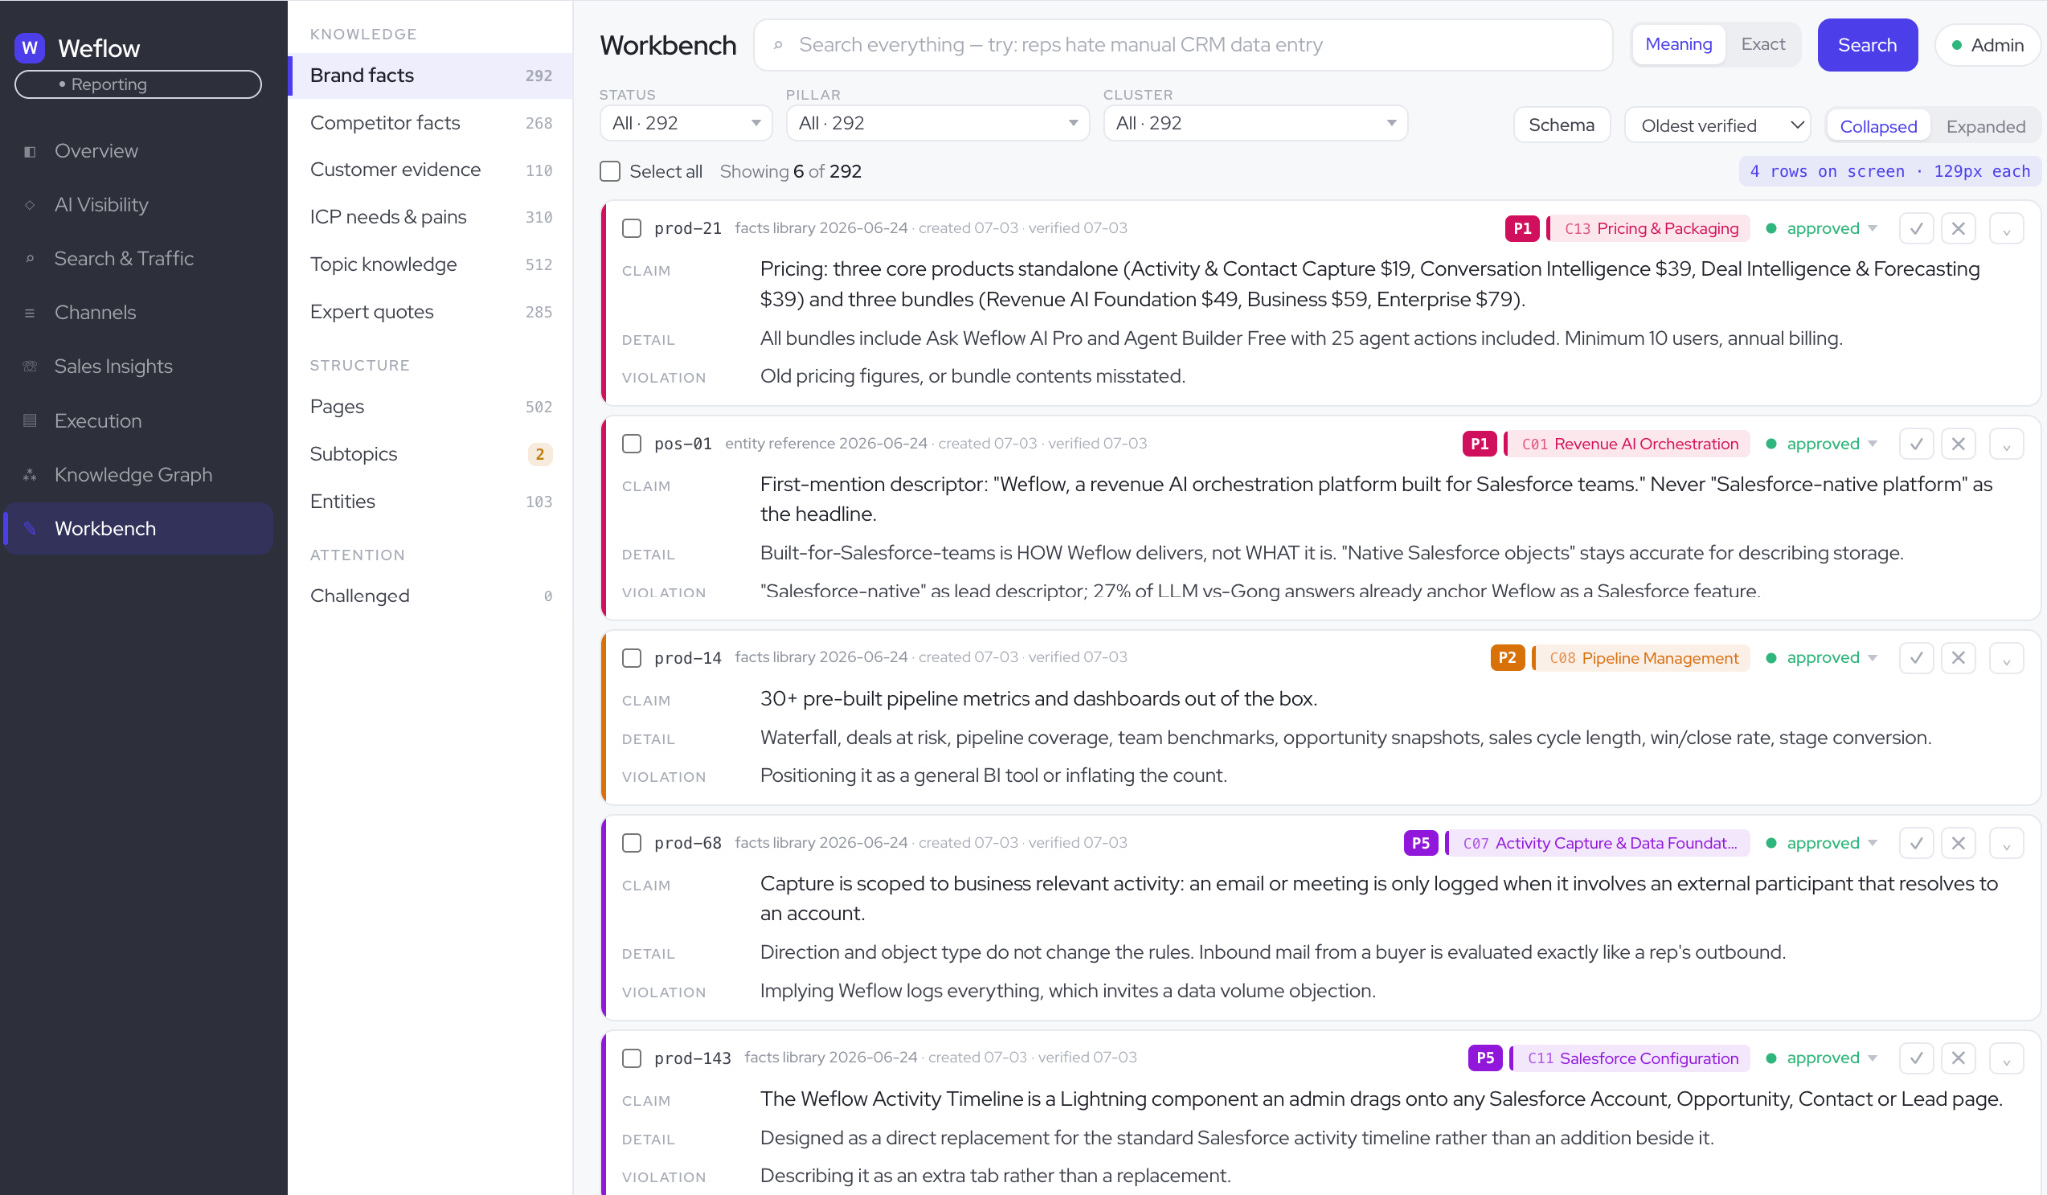Click the Workbench pencil icon in sidebar
This screenshot has height=1195, width=2047.
(30, 529)
